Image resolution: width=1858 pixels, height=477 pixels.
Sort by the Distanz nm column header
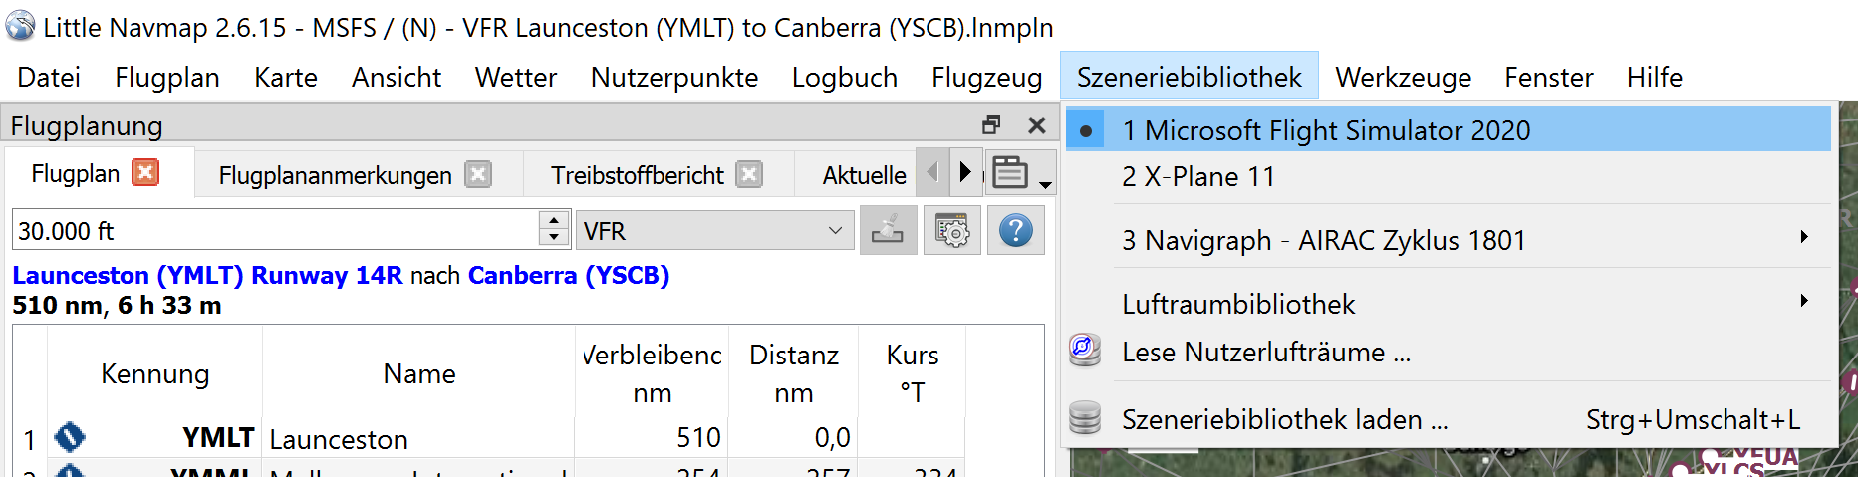click(794, 374)
